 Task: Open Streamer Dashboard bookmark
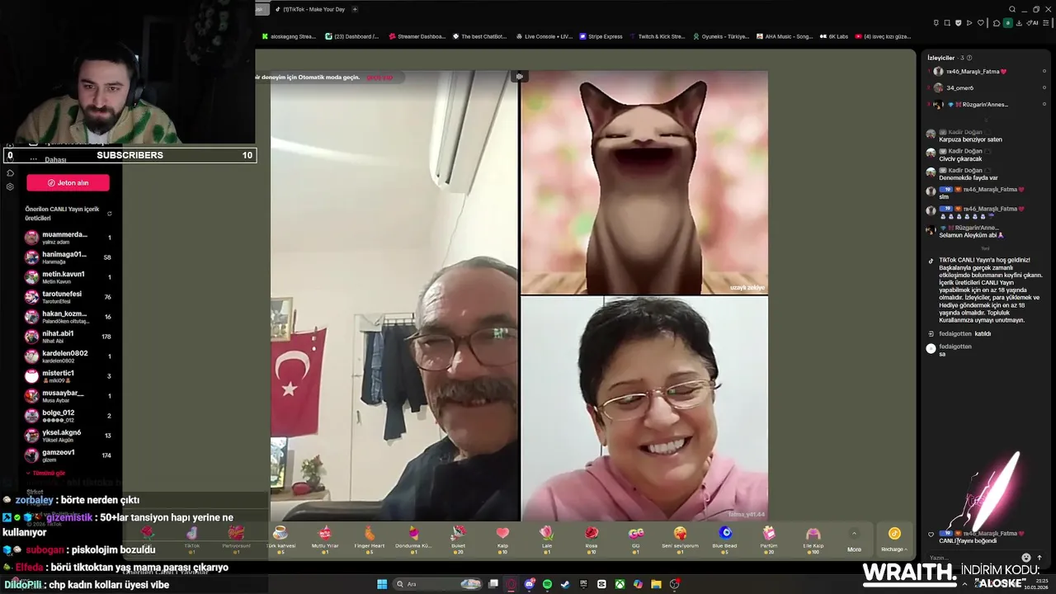point(417,36)
